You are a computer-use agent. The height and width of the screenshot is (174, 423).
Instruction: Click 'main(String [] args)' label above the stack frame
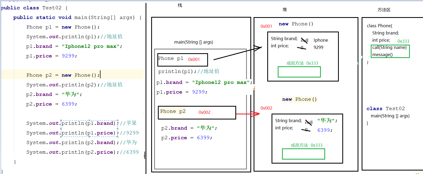point(194,42)
